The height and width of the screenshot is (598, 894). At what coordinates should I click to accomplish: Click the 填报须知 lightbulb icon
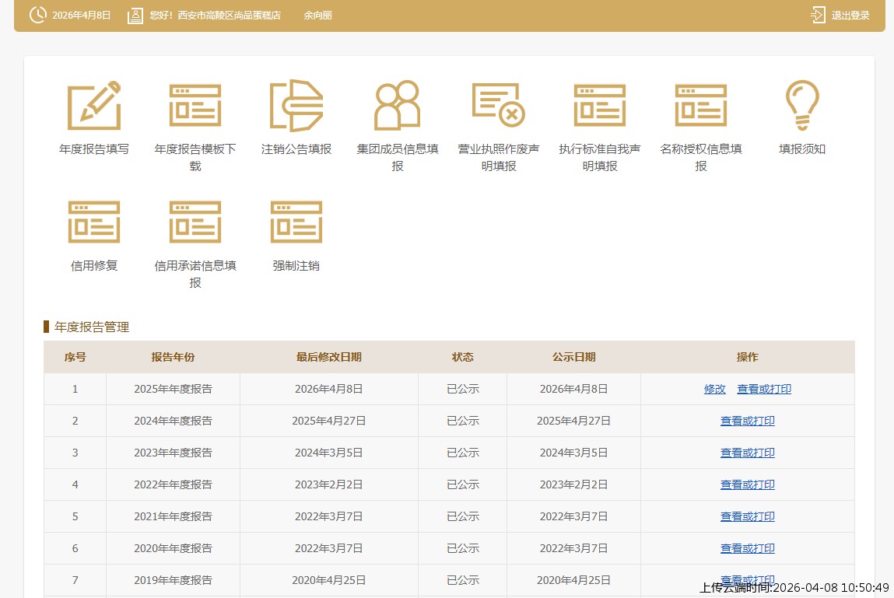(x=802, y=106)
